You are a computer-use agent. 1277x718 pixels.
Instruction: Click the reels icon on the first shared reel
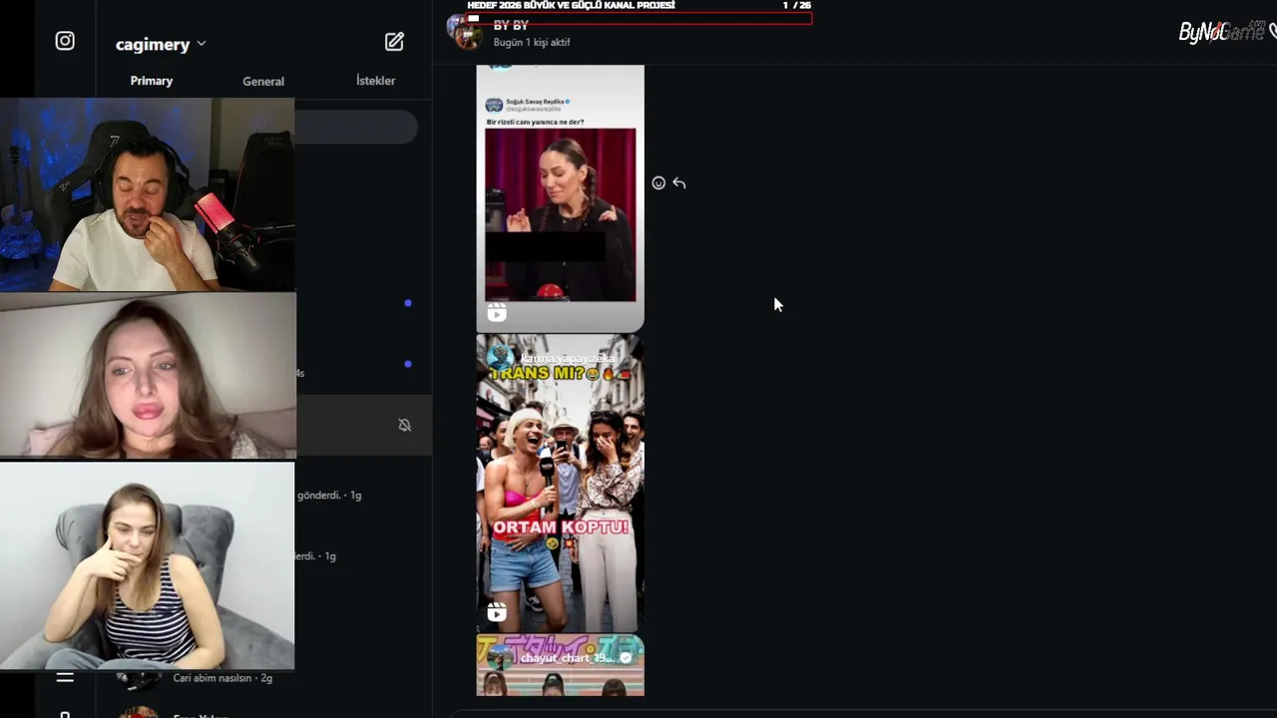pyautogui.click(x=497, y=313)
